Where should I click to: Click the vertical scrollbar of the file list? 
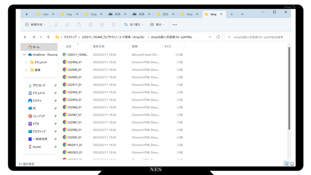point(289,88)
